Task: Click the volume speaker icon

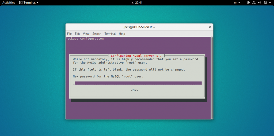Action: (x=260, y=3)
